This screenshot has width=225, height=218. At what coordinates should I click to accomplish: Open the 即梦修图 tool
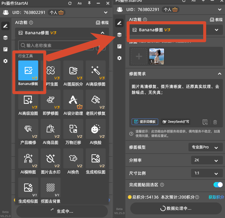click(51, 100)
